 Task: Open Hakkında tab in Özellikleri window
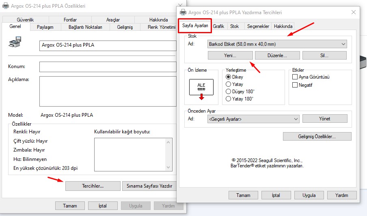(158, 20)
